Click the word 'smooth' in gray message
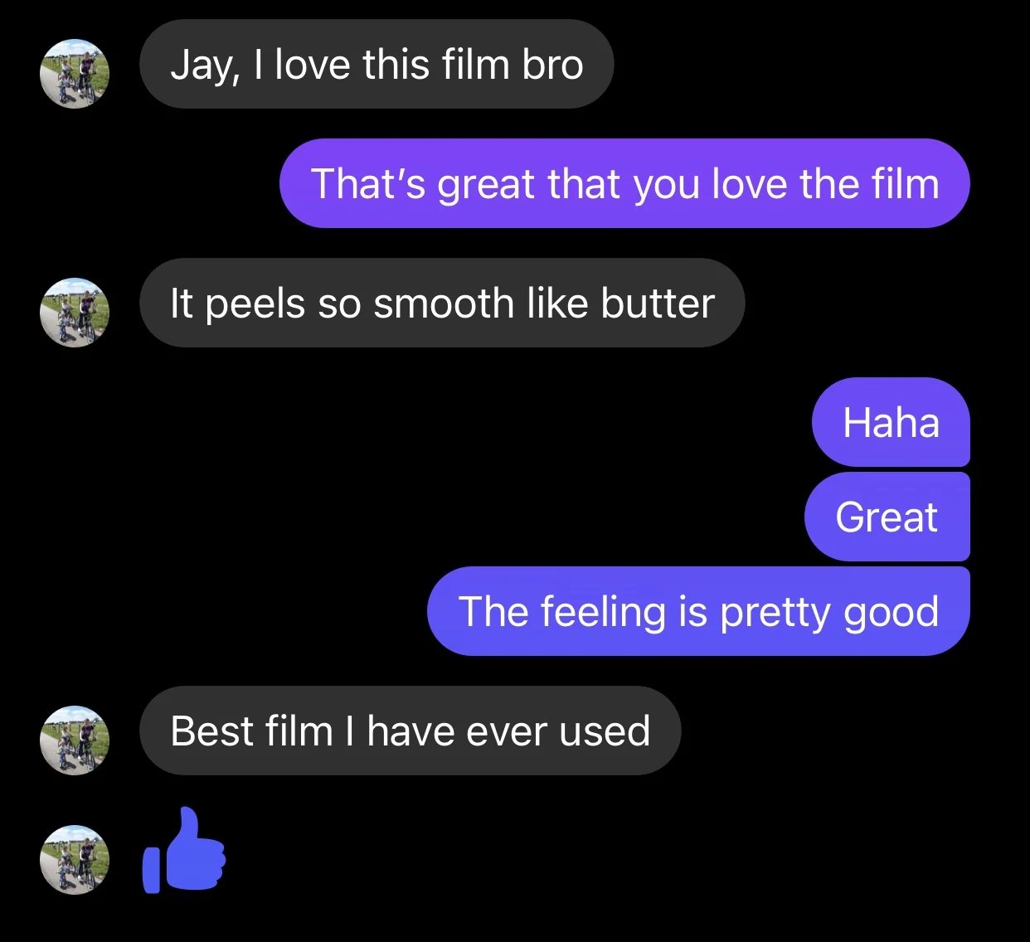1030x942 pixels. (x=444, y=303)
